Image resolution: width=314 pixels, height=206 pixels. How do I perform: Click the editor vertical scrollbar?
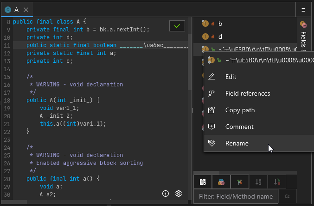pos(189,62)
